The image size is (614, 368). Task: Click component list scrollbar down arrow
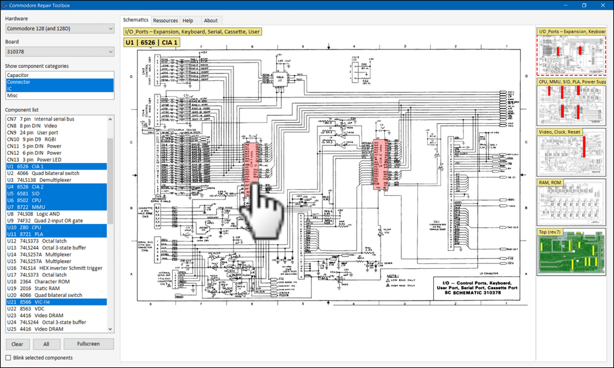click(x=110, y=329)
